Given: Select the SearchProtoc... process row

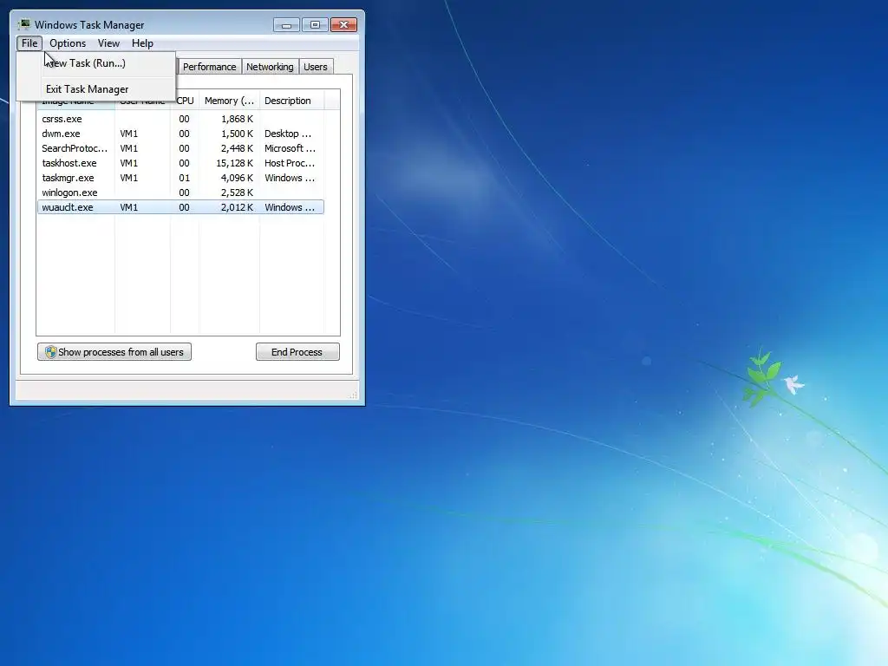Looking at the screenshot, I should [180, 148].
